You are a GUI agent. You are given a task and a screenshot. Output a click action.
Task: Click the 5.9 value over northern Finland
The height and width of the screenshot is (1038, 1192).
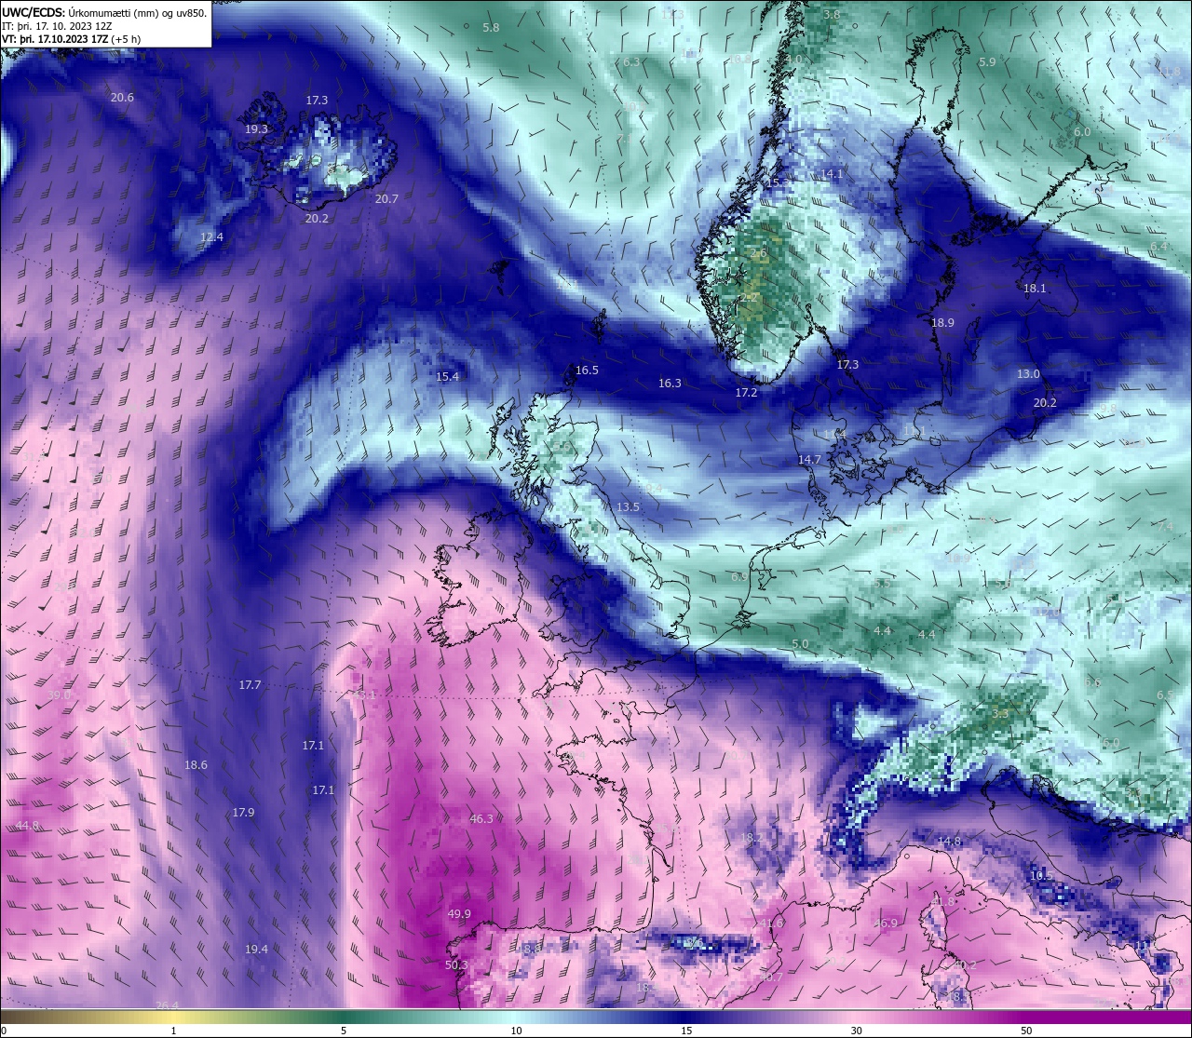987,62
